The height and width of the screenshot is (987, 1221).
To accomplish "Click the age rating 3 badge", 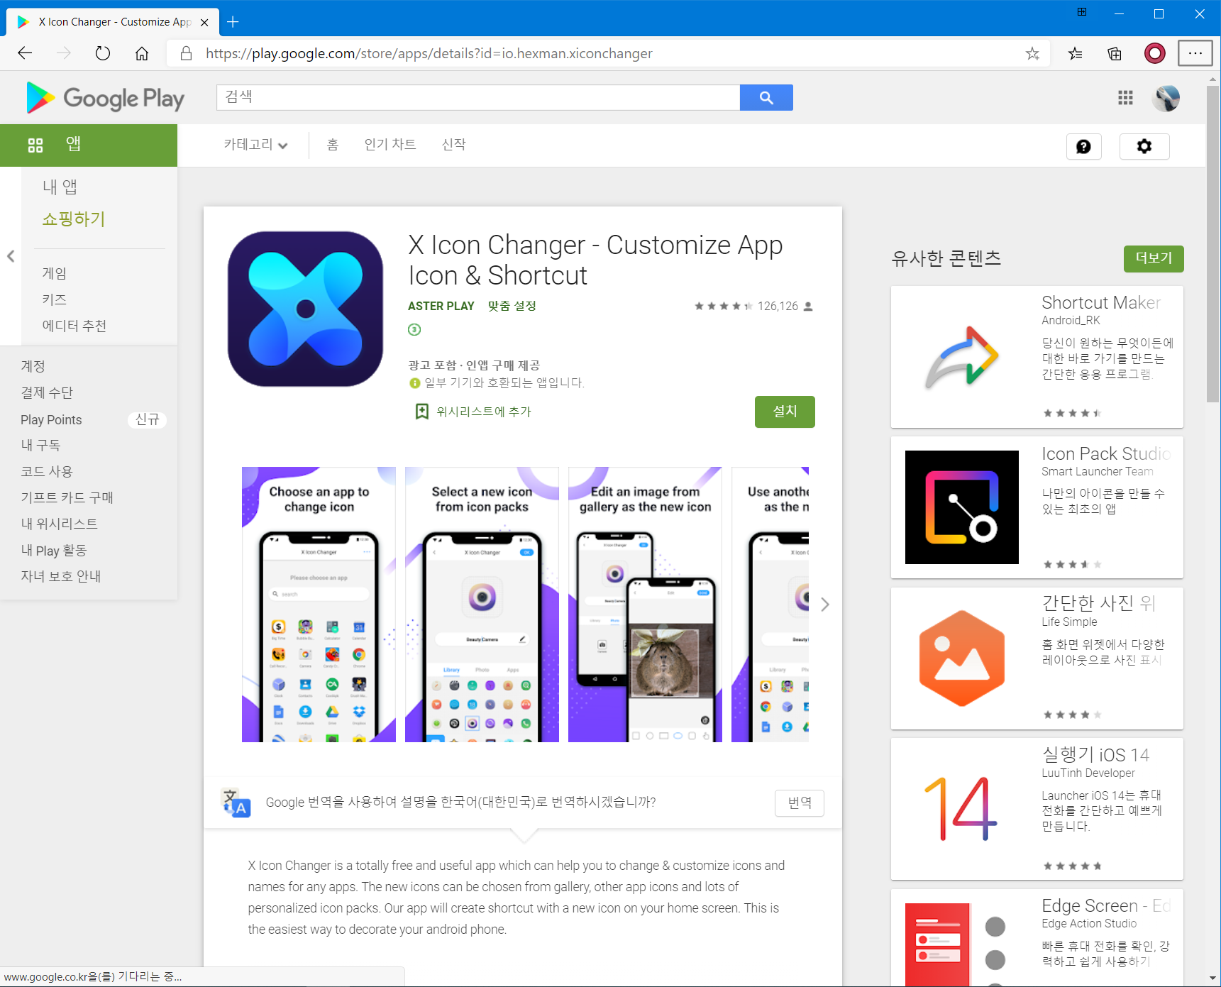I will (414, 329).
